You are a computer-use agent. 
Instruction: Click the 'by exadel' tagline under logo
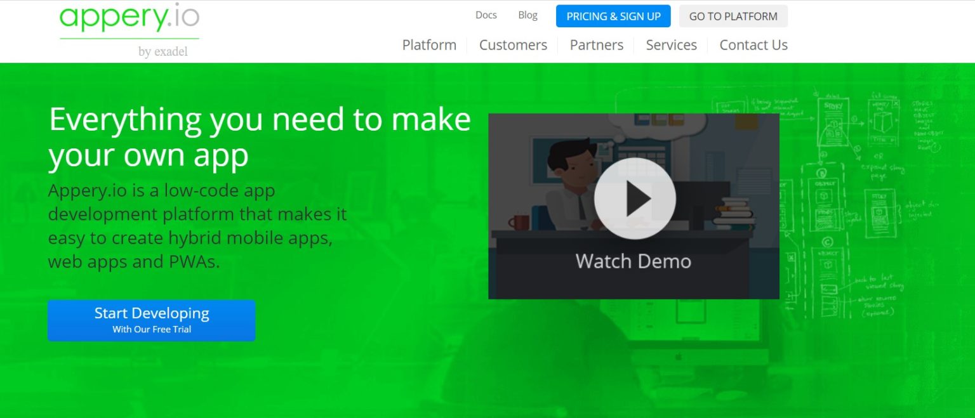pyautogui.click(x=162, y=51)
